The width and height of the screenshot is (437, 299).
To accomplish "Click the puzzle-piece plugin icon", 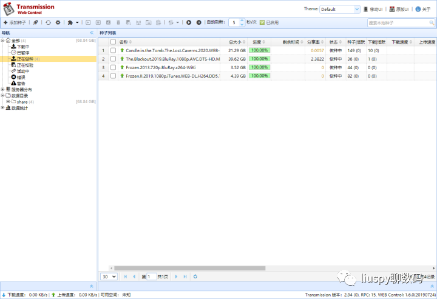I will (70, 22).
